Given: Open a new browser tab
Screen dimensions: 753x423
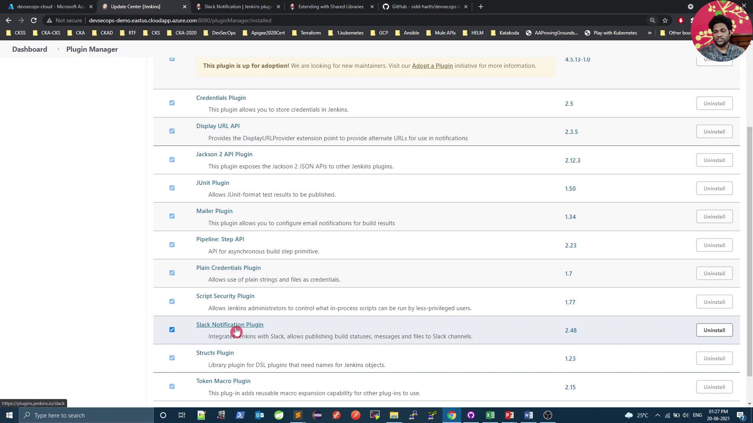Looking at the screenshot, I should click(481, 7).
